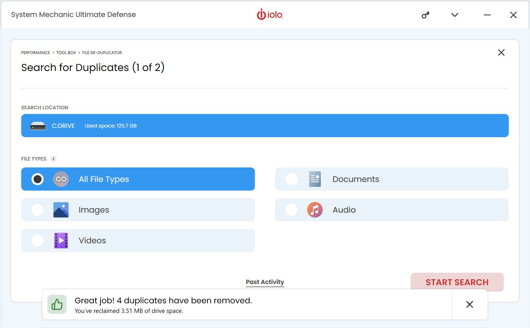530x328 pixels.
Task: Click the Audio music note icon
Action: coord(315,210)
